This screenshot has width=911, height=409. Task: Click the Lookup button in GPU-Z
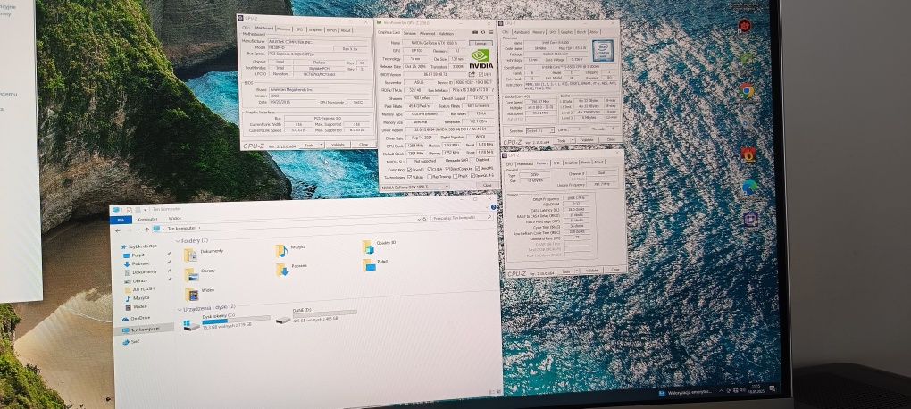[481, 43]
